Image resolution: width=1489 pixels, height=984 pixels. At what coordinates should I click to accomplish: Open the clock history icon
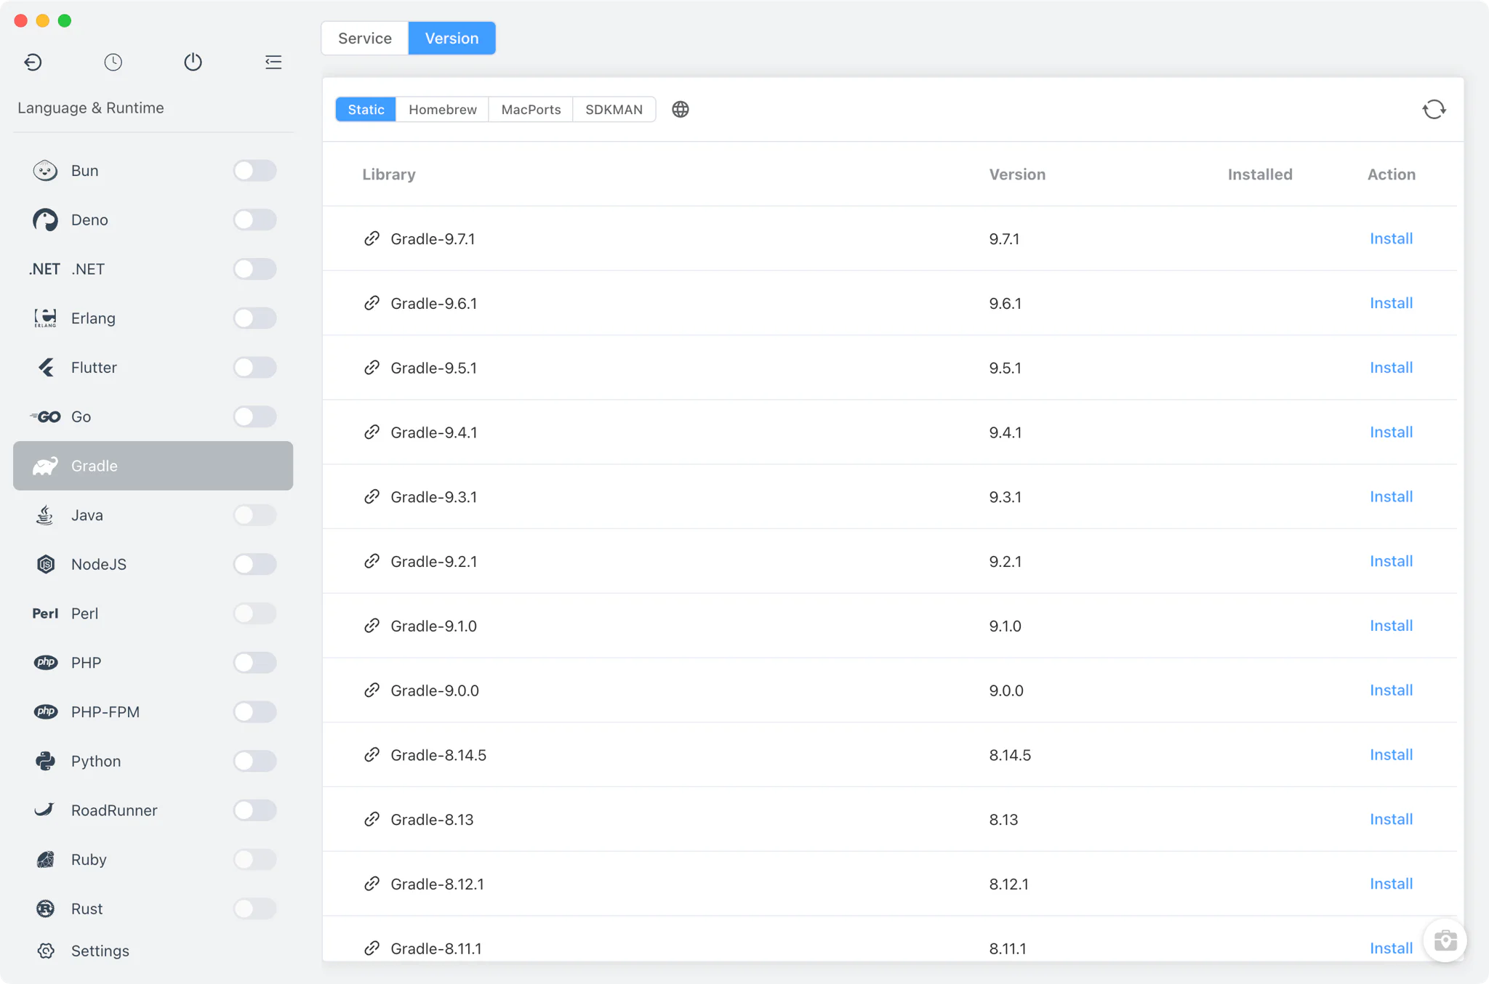113,62
